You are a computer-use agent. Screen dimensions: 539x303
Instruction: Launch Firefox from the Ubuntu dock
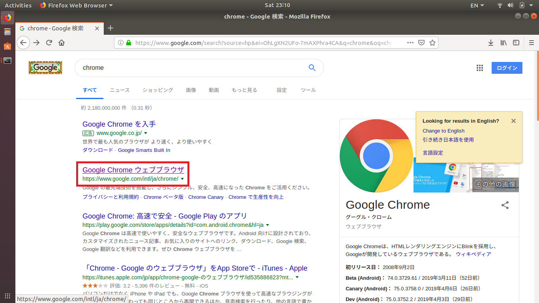tap(7, 17)
